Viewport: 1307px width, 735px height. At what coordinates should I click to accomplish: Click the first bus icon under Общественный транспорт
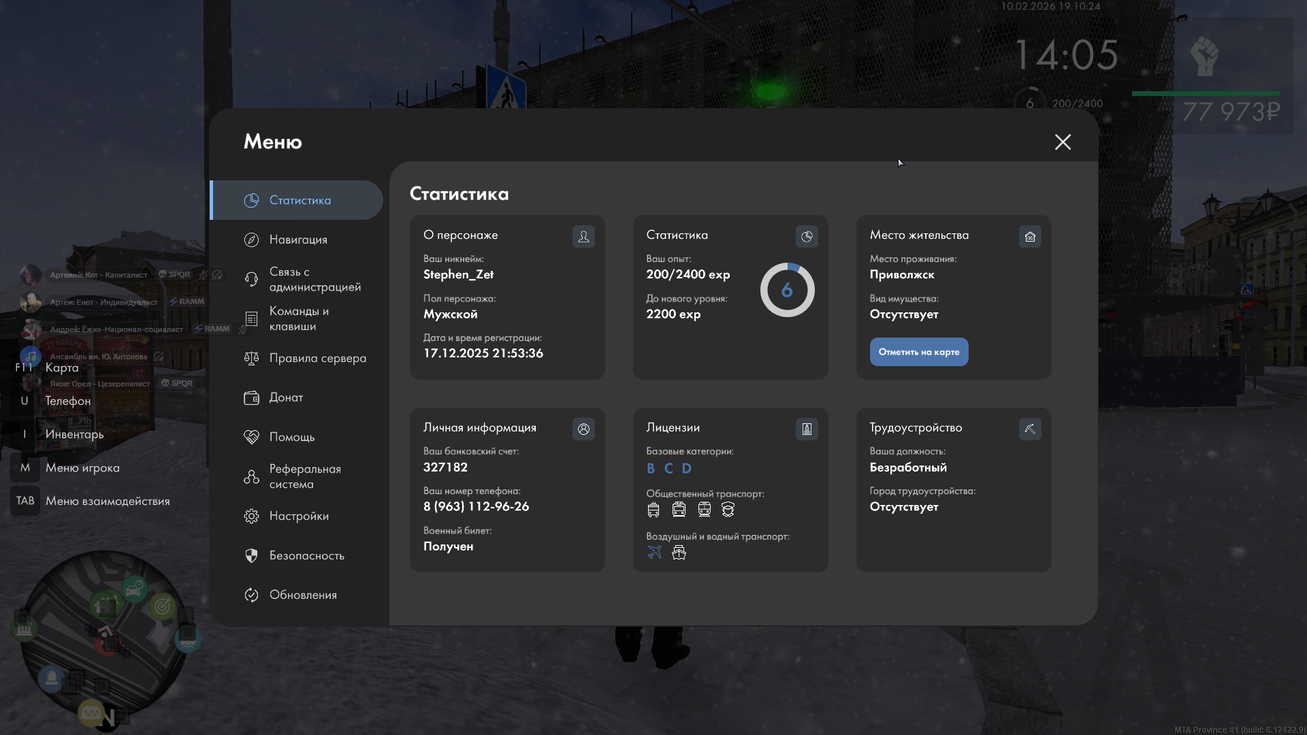coord(653,509)
